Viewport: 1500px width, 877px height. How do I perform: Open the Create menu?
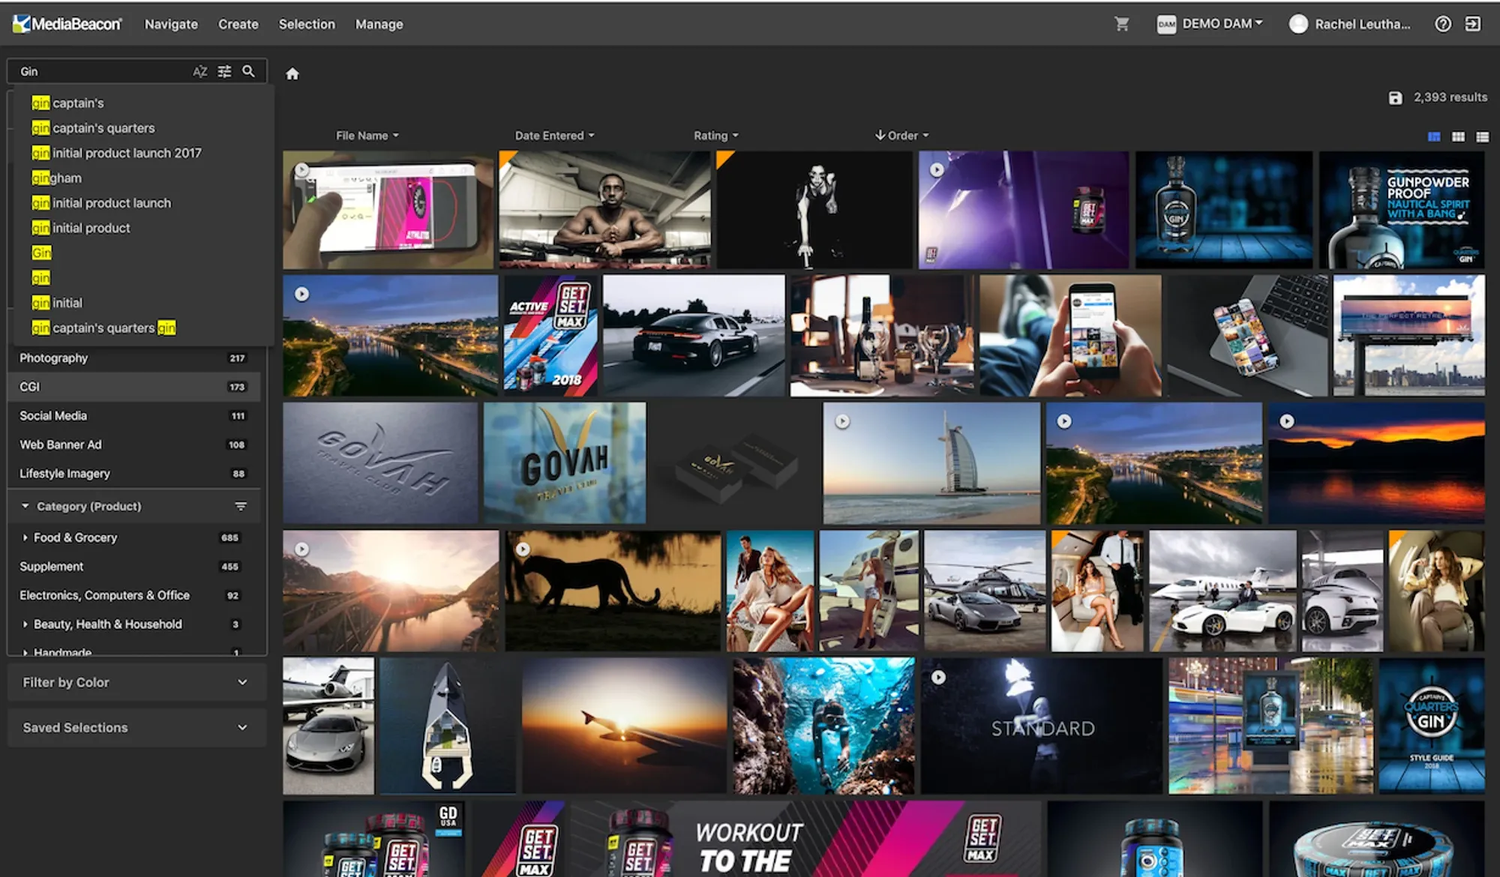coord(238,24)
